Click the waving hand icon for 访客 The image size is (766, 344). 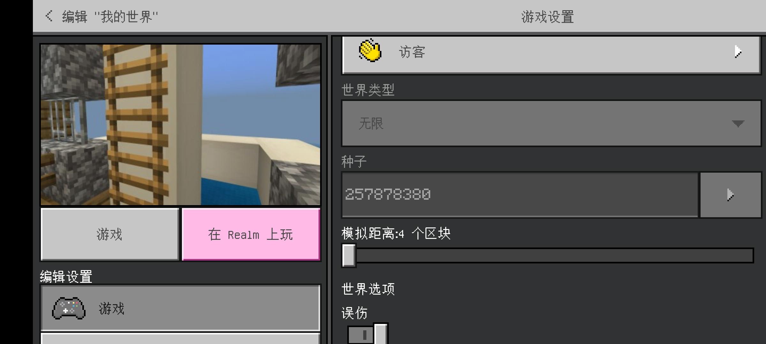pyautogui.click(x=370, y=50)
